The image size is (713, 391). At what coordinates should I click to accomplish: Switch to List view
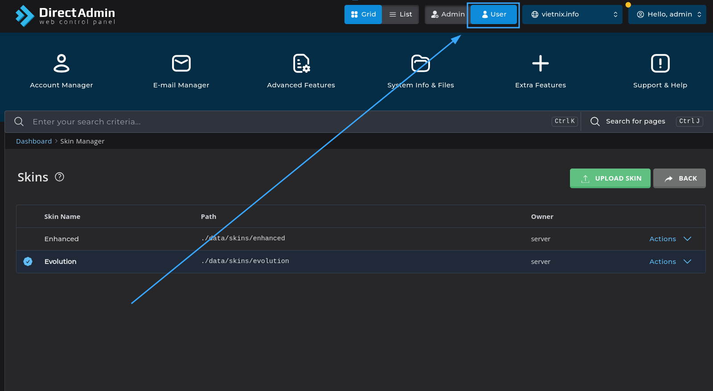(x=400, y=14)
